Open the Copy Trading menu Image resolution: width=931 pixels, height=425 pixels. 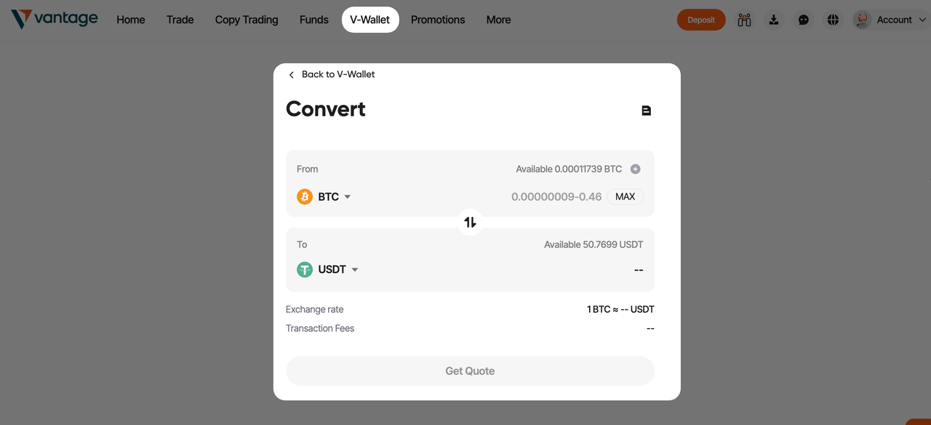247,20
